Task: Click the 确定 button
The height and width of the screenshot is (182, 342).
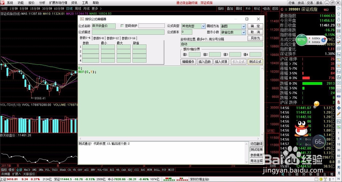Action: (255, 26)
